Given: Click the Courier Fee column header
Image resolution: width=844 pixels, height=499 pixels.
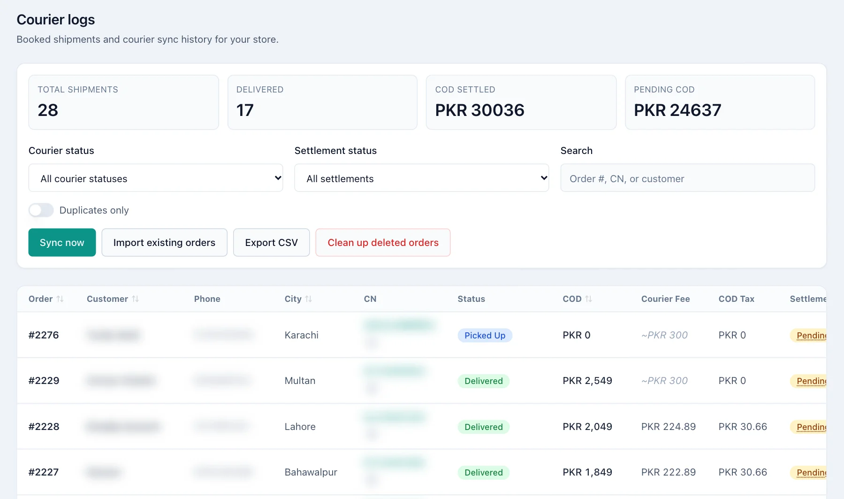Looking at the screenshot, I should coord(665,299).
